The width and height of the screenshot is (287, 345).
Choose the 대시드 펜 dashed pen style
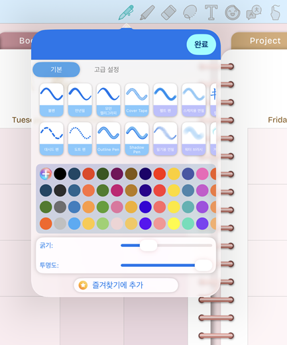tap(52, 138)
